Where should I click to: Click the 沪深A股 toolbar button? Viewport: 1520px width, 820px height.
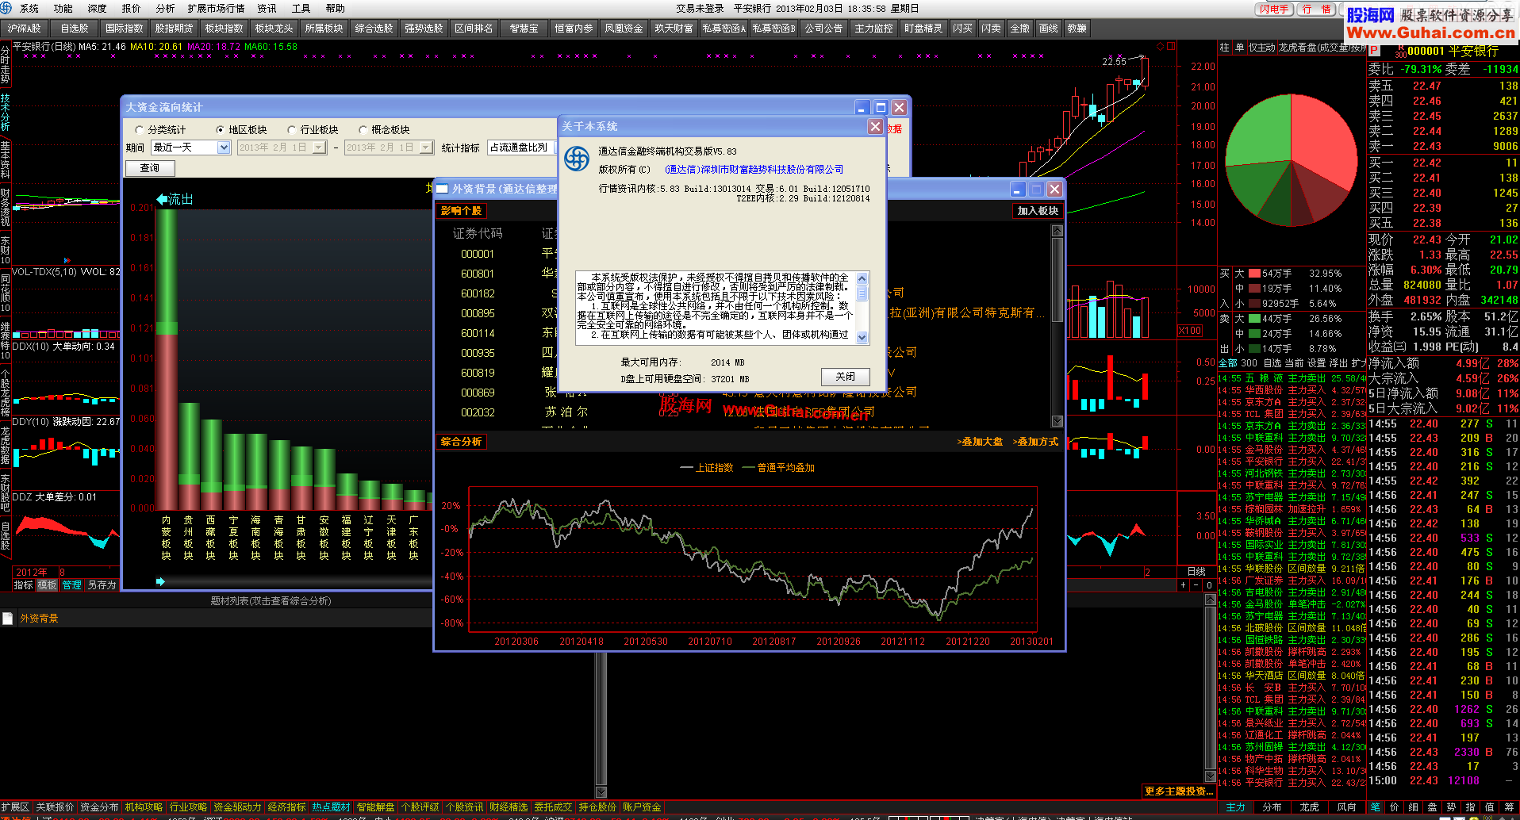[x=24, y=29]
